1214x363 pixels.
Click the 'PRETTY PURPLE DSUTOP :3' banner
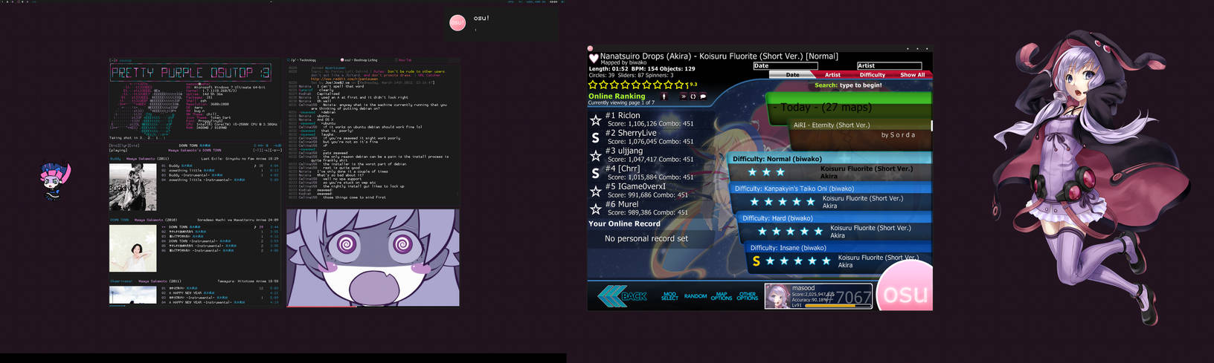point(190,73)
